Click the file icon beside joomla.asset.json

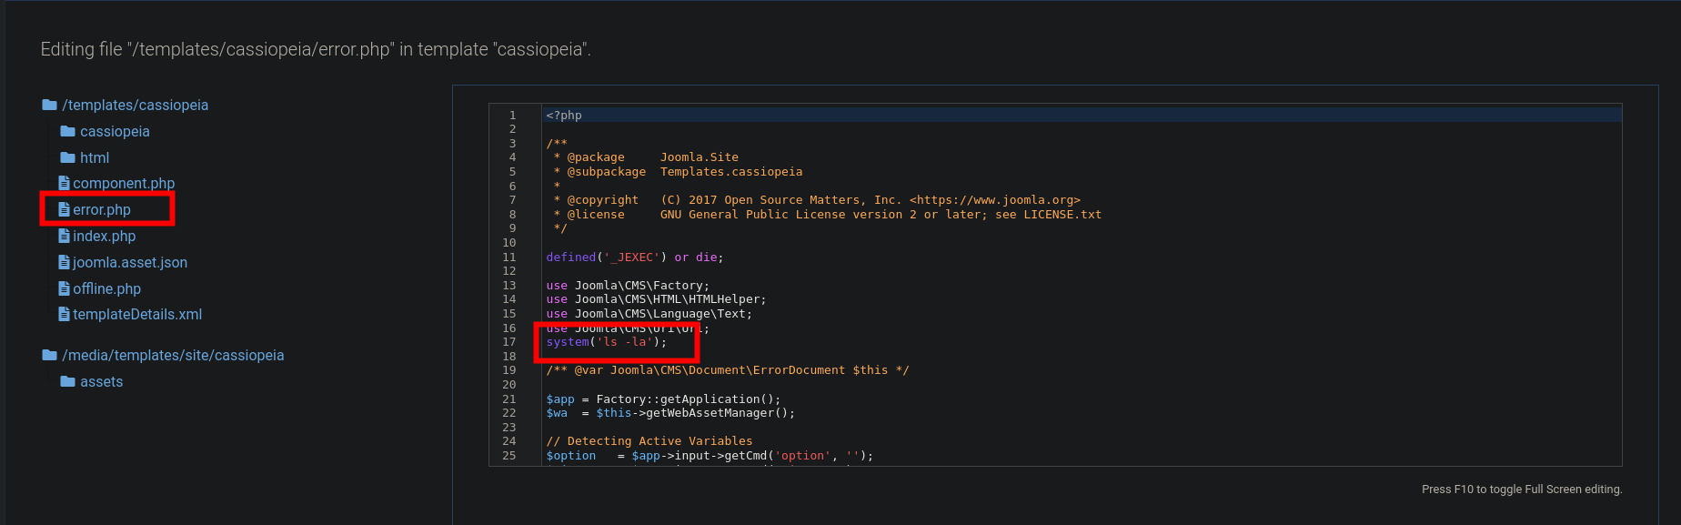pyautogui.click(x=64, y=263)
